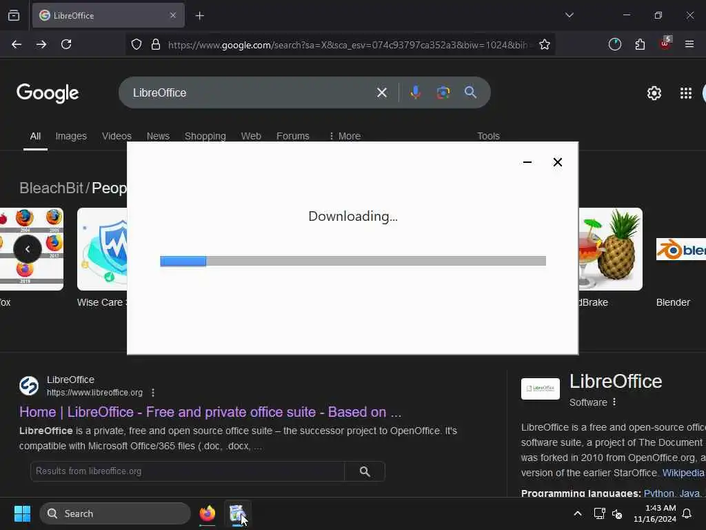Image resolution: width=706 pixels, height=530 pixels.
Task: Open the Python programming language link
Action: [658, 493]
